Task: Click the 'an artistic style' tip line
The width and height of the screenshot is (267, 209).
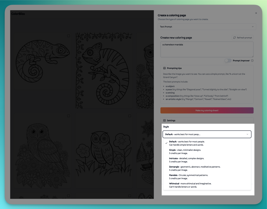Action: pyautogui.click(x=198, y=99)
